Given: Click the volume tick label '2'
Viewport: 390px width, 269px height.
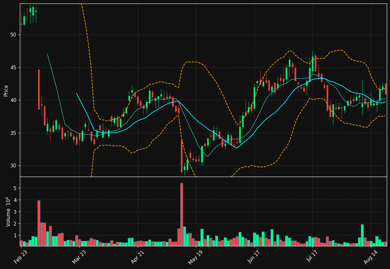Looking at the screenshot, I should click(x=15, y=224).
